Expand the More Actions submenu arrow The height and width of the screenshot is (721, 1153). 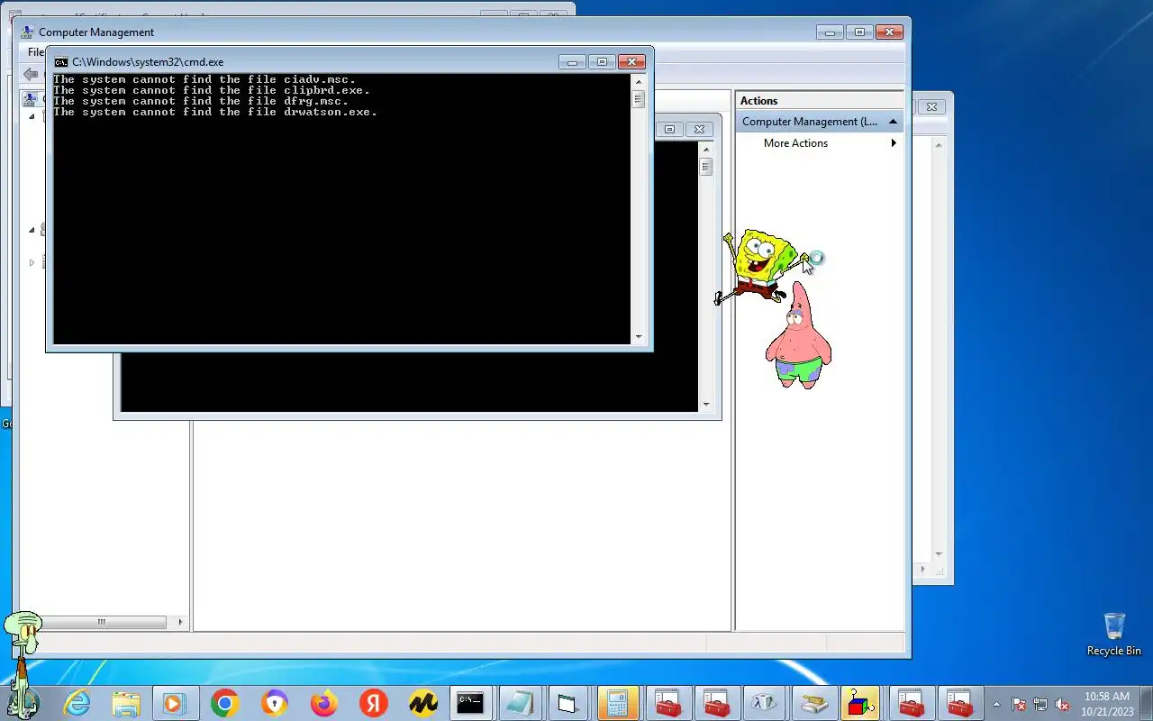[x=894, y=143]
